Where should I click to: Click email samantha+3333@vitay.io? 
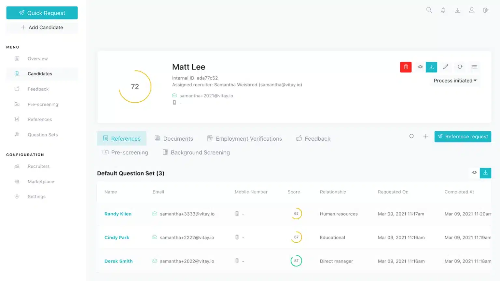[187, 214]
